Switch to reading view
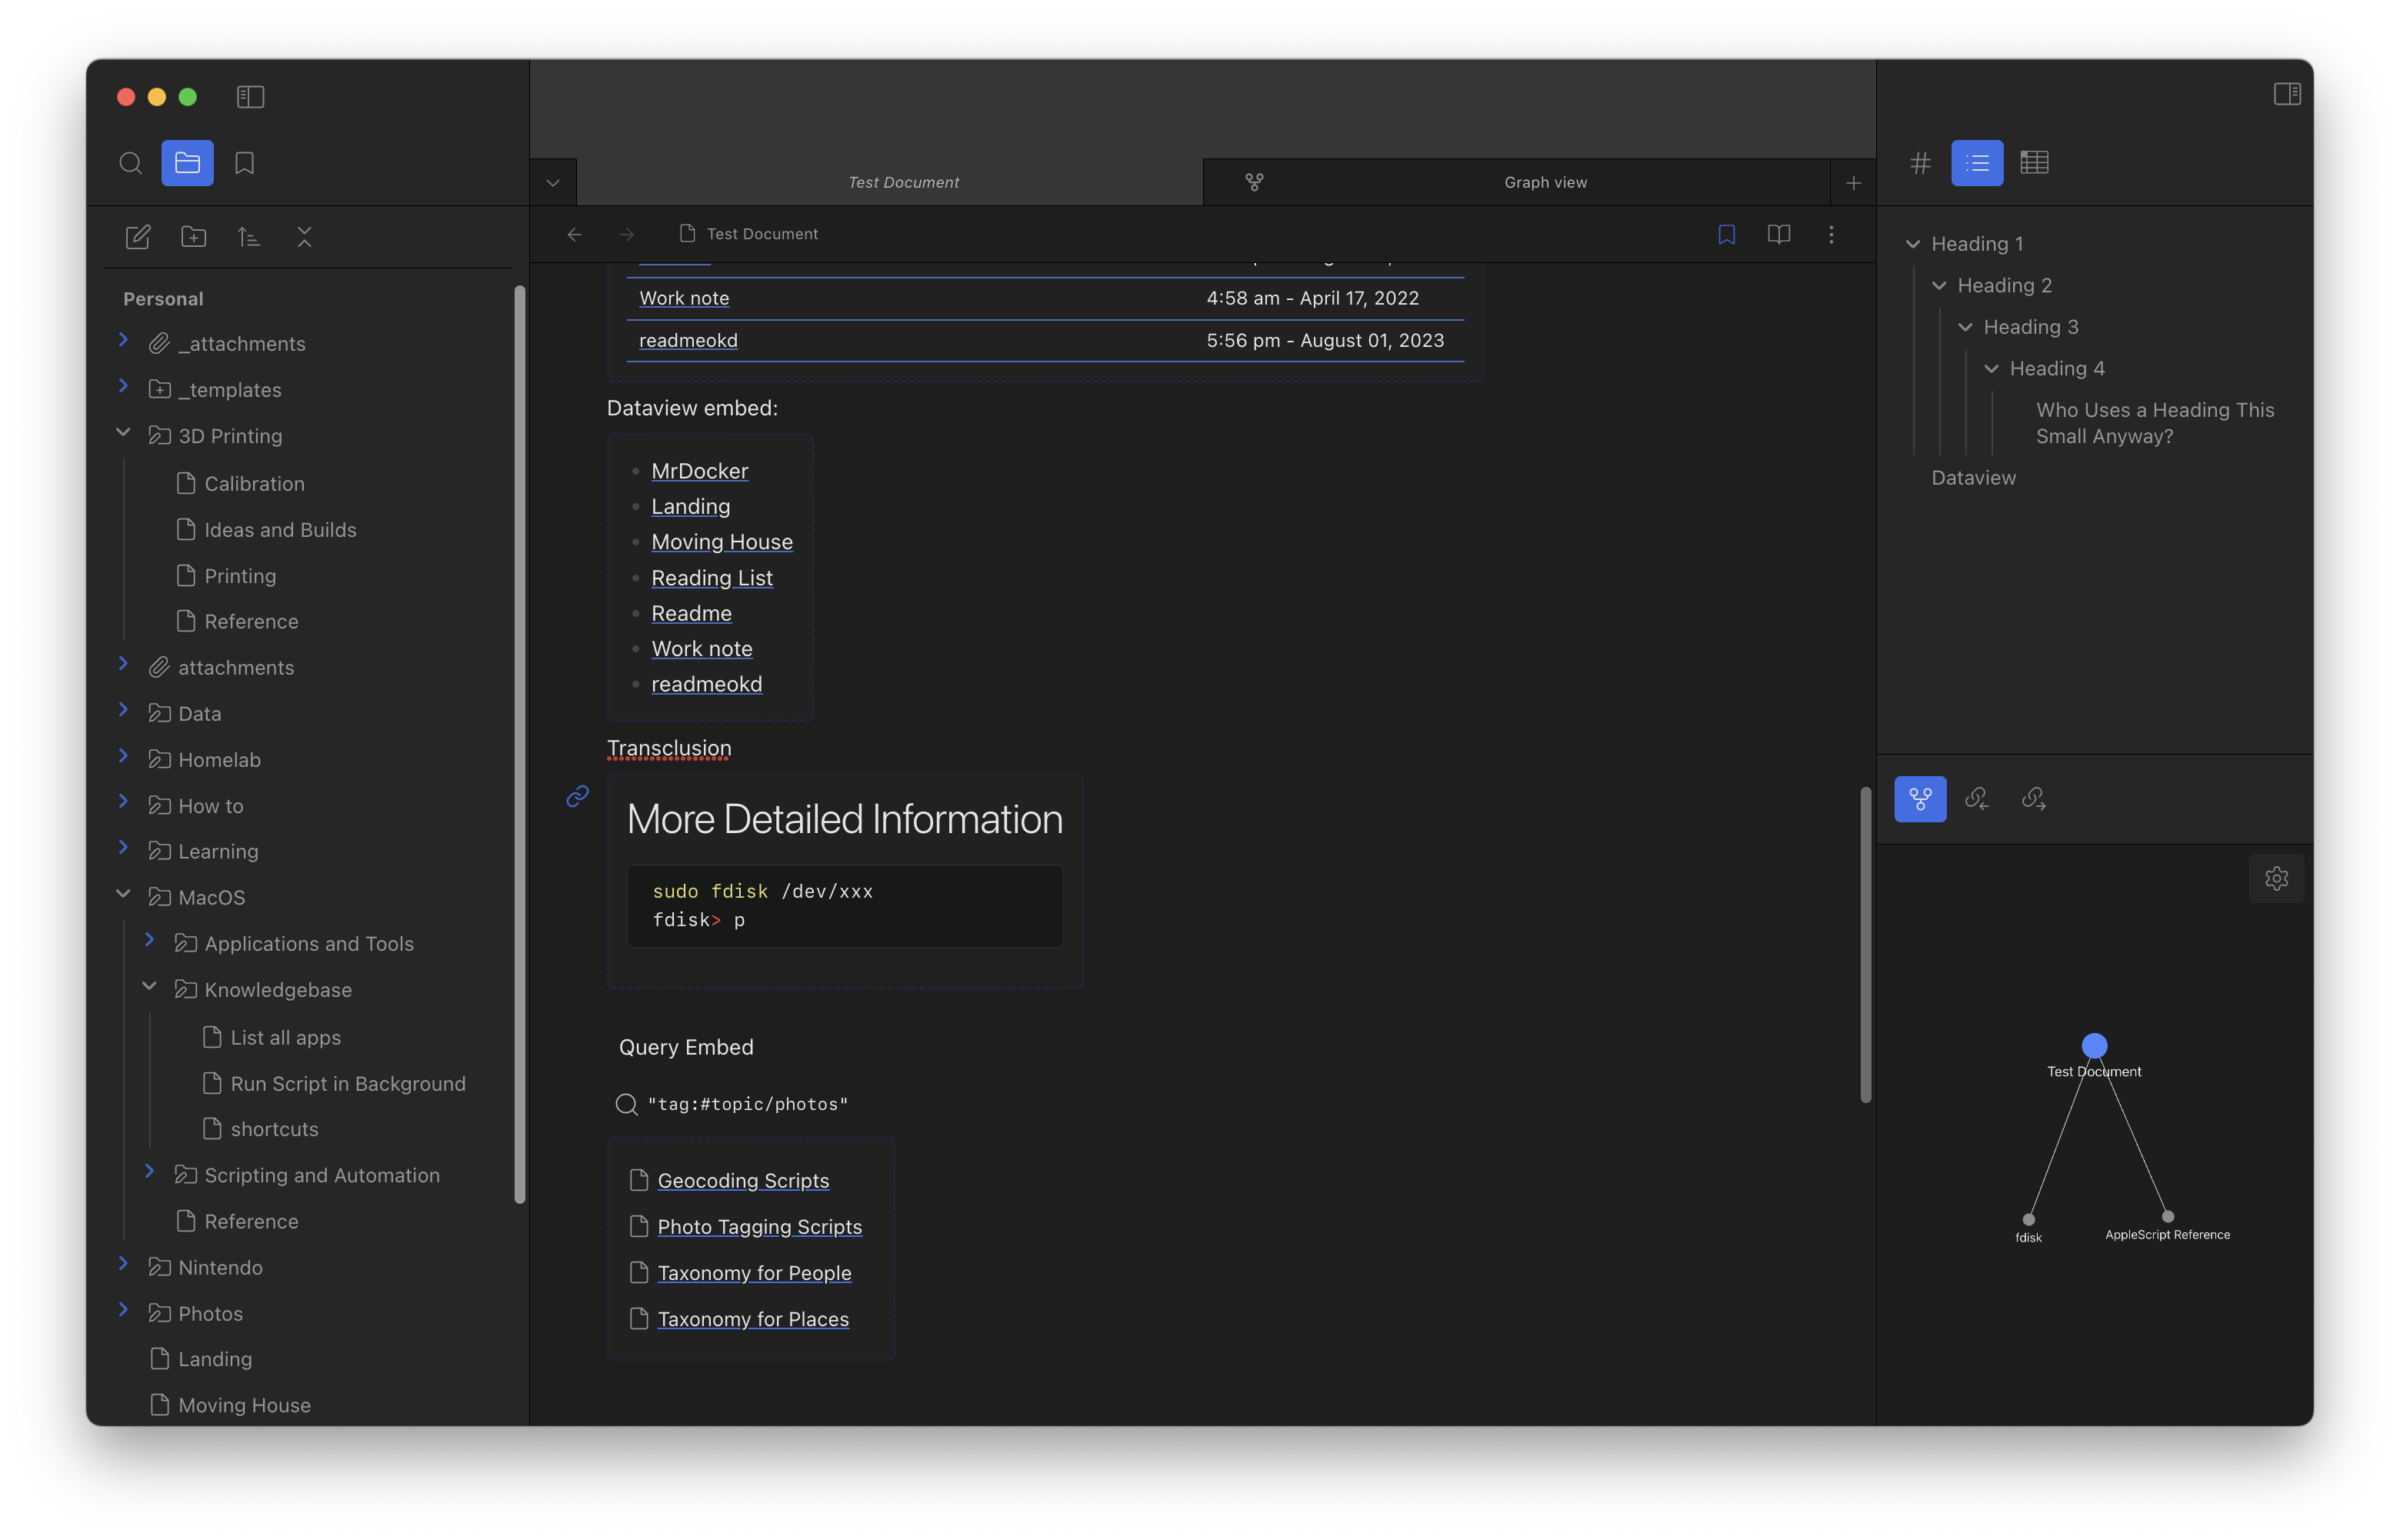This screenshot has height=1540, width=2400. click(1778, 234)
